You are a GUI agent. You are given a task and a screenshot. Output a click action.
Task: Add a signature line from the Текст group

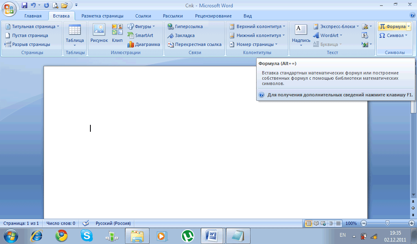367,26
